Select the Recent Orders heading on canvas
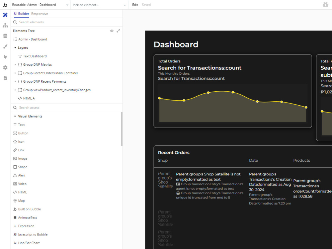This screenshot has height=249, width=332. point(174,153)
